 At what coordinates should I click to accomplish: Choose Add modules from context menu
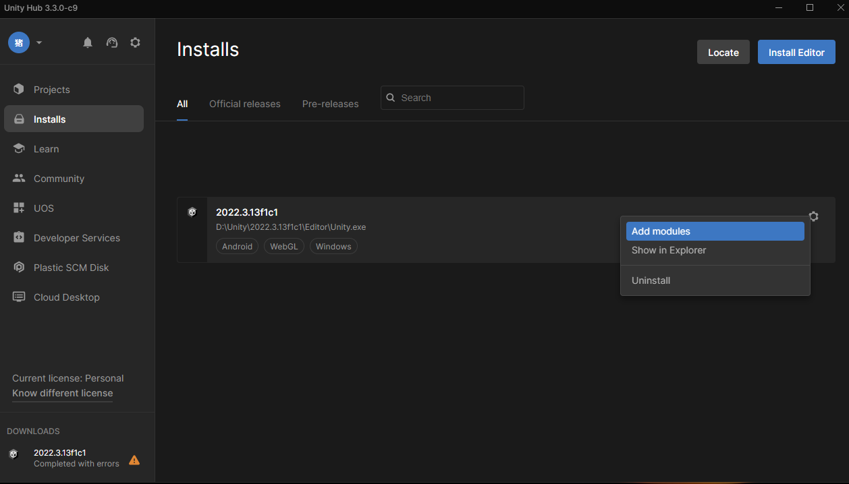pos(715,231)
